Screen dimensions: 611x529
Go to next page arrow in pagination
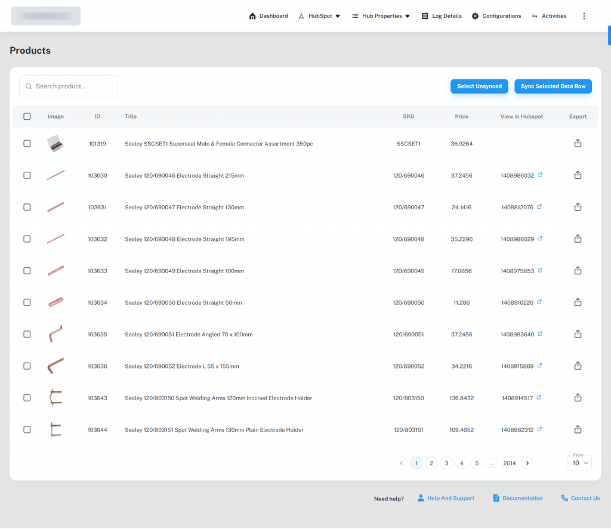(527, 463)
